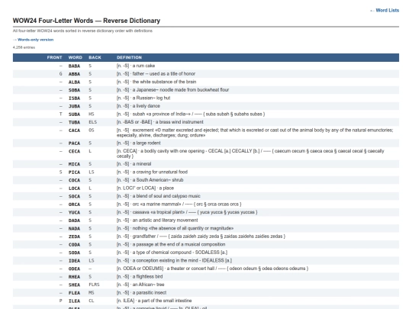Select the word ALBA
The height and width of the screenshot is (309, 412).
(x=74, y=82)
